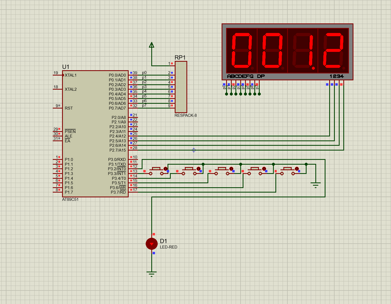Click pin number 19 beside XTAL1
Viewport: 391px width, 304px height.
pyautogui.click(x=56, y=73)
